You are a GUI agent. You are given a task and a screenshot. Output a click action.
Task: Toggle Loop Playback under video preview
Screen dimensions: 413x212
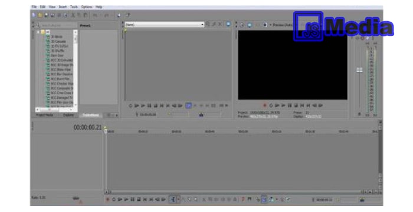271,105
